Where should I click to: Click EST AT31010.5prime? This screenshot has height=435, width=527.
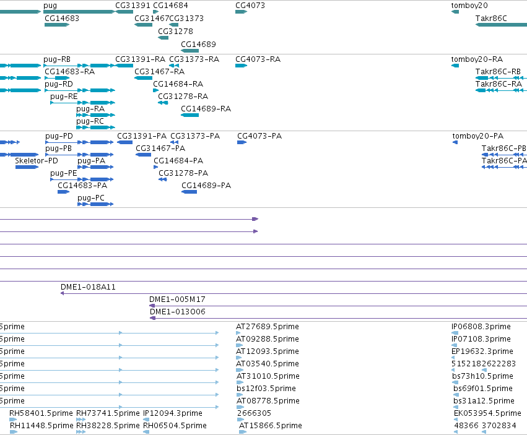[268, 376]
